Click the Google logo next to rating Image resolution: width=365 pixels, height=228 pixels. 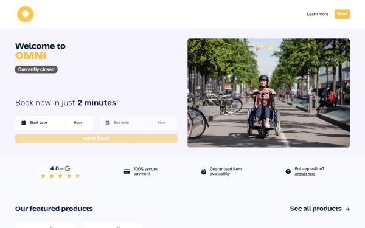(68, 168)
